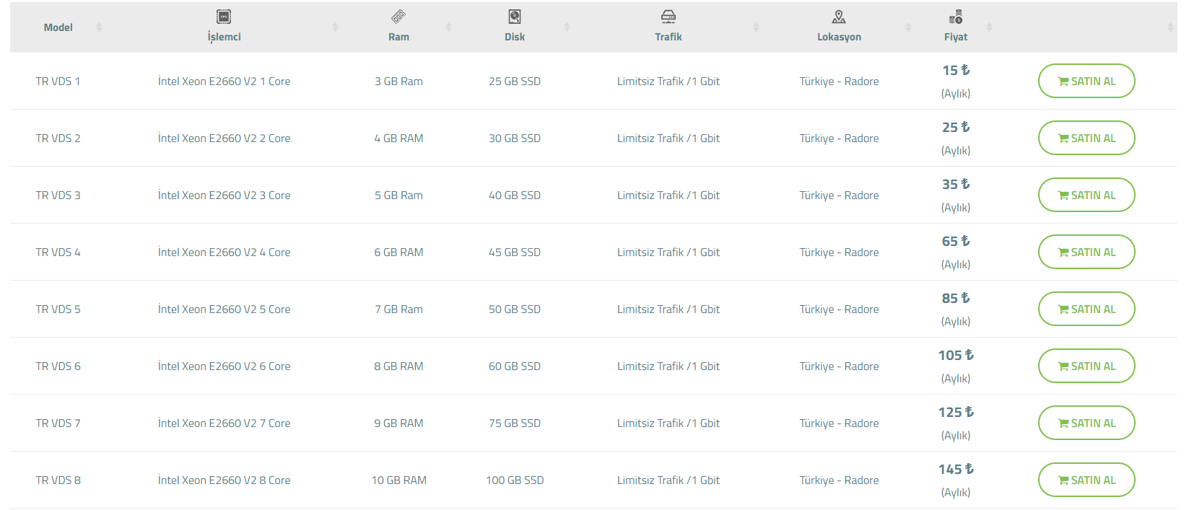The image size is (1189, 510).
Task: Buy TR VDS 5 with SATIN AL
Action: tap(1086, 309)
